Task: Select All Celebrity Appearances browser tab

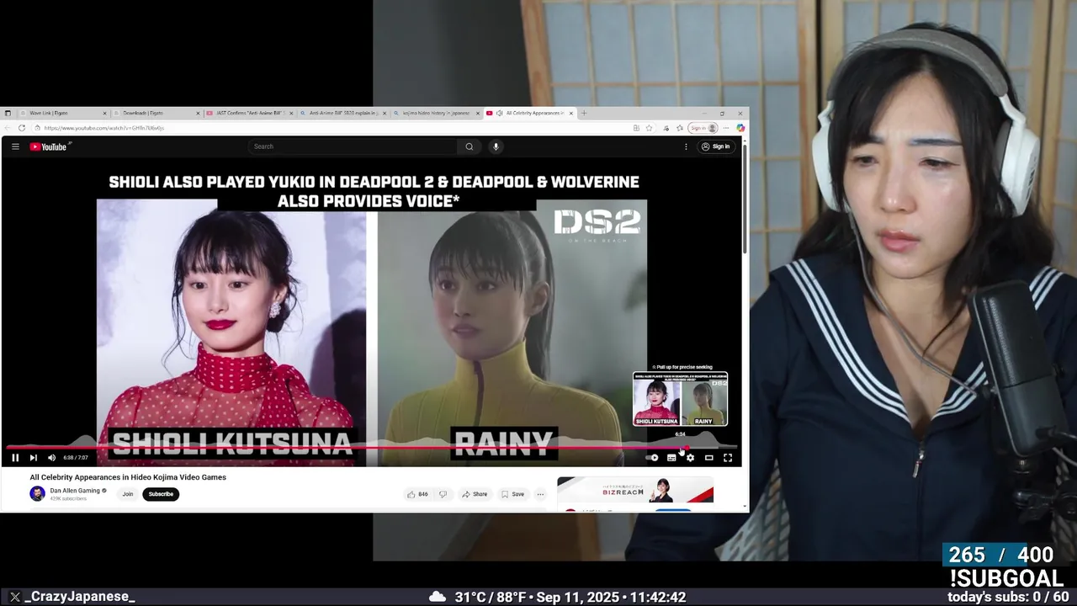Action: click(x=529, y=113)
